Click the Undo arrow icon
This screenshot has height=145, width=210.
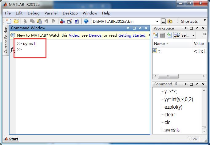coord(46,21)
